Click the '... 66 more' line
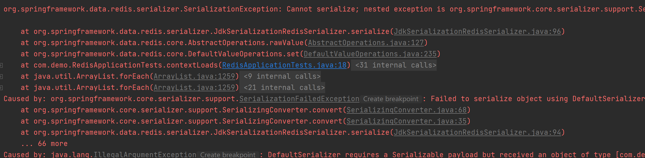645x158 pixels. tap(44, 144)
